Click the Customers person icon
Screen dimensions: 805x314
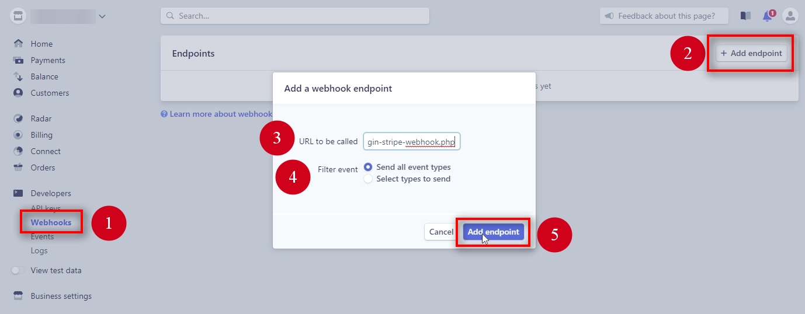18,93
